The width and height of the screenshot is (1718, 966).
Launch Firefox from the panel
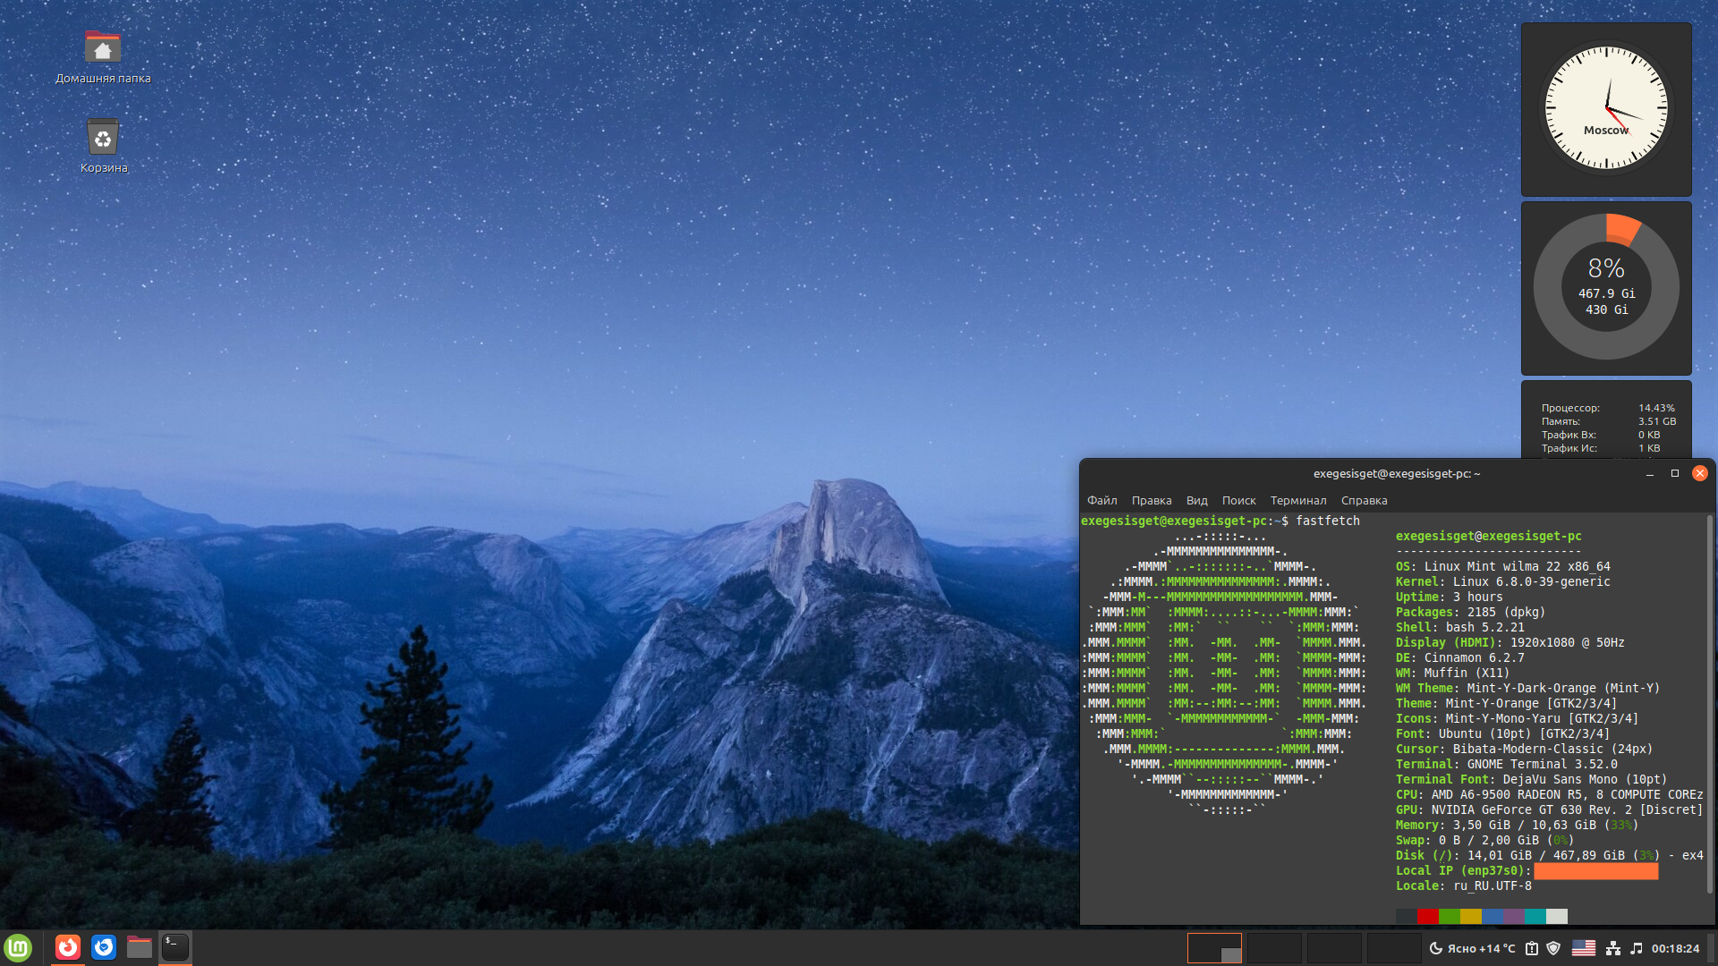click(x=68, y=947)
